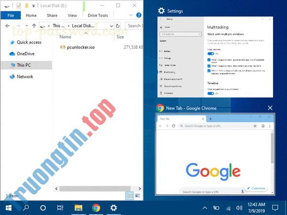
Task: Select the Settings window thumbnail
Action: [215, 57]
